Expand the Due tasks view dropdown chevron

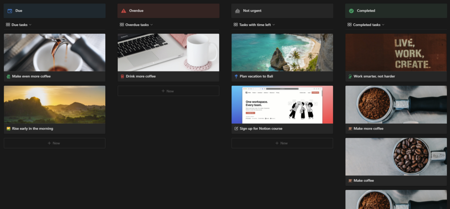click(x=30, y=25)
